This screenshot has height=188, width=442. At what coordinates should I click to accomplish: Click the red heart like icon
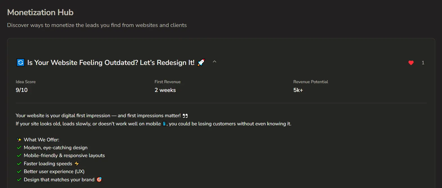pyautogui.click(x=411, y=63)
